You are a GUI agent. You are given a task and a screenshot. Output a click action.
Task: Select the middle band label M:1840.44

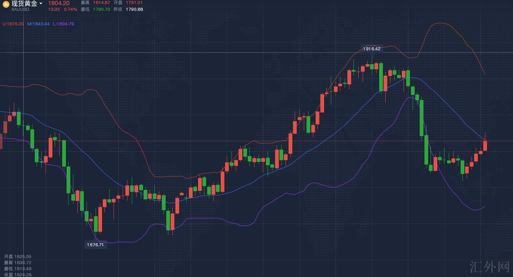[38, 24]
